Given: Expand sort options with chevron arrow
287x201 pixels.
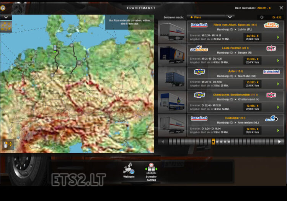Looking at the screenshot, I should pyautogui.click(x=230, y=17).
